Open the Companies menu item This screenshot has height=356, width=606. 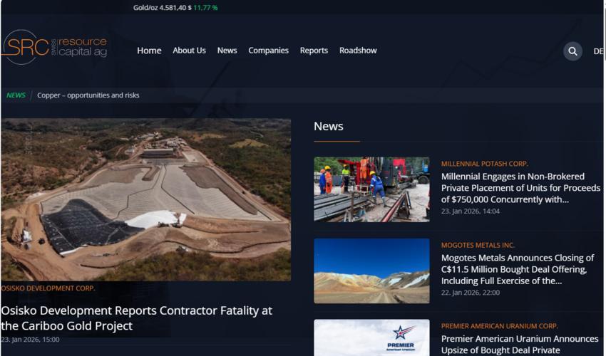click(268, 51)
